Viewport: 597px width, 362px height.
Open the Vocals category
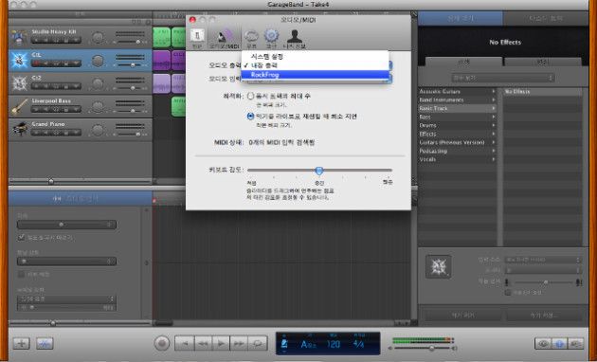458,159
